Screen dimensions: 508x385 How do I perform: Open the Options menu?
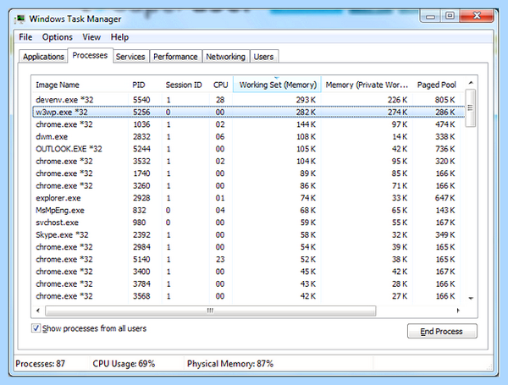tap(58, 37)
